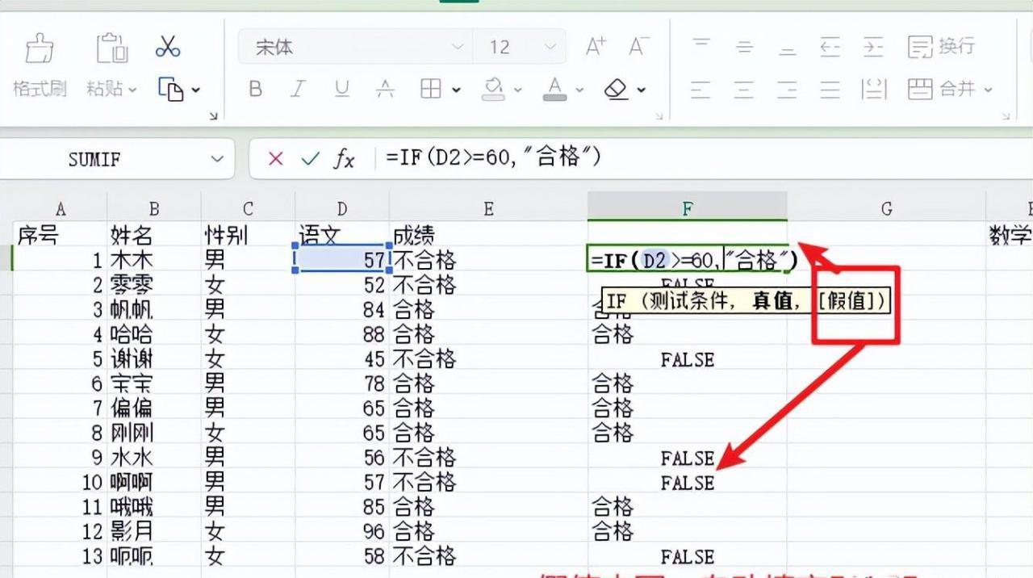Select column B header
The width and height of the screenshot is (1033, 578).
(153, 209)
